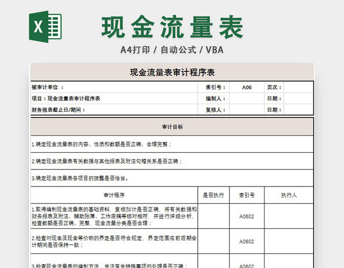Image resolution: width=344 pixels, height=268 pixels.
Task: Select the large title 现金流量表
Action: (172, 27)
